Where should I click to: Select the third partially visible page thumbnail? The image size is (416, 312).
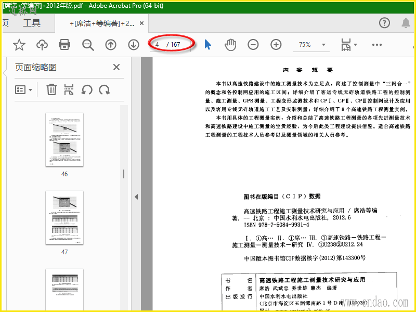[64, 290]
